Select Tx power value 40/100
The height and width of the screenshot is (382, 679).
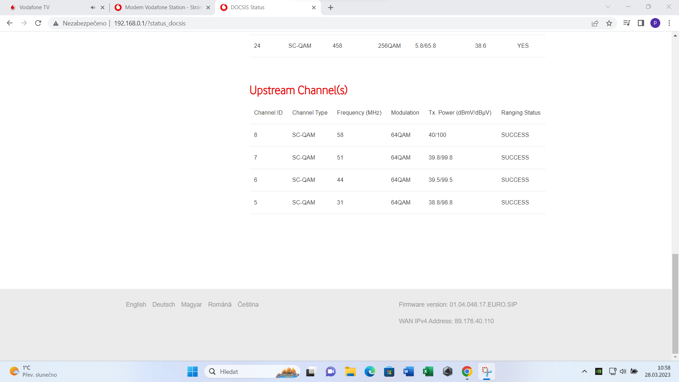point(437,135)
